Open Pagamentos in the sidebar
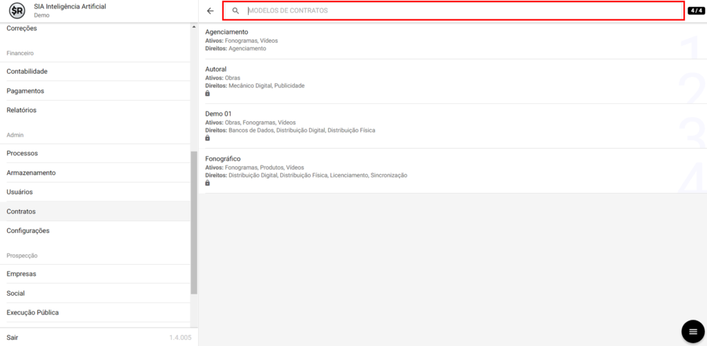The height and width of the screenshot is (346, 707). click(x=26, y=91)
